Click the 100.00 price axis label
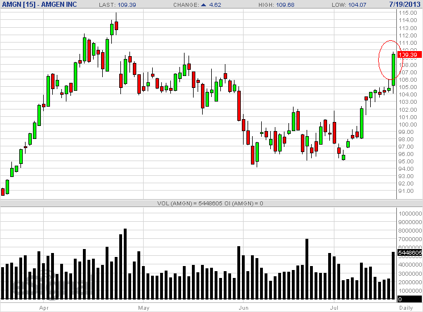Image resolution: width=423 pixels, height=312 pixels. (x=408, y=124)
